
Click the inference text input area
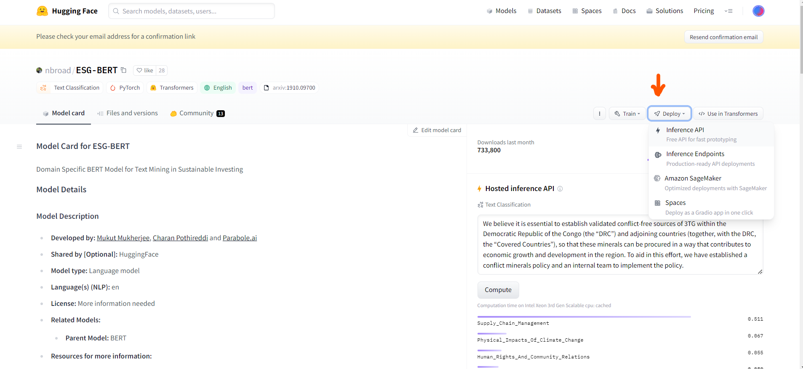(620, 244)
